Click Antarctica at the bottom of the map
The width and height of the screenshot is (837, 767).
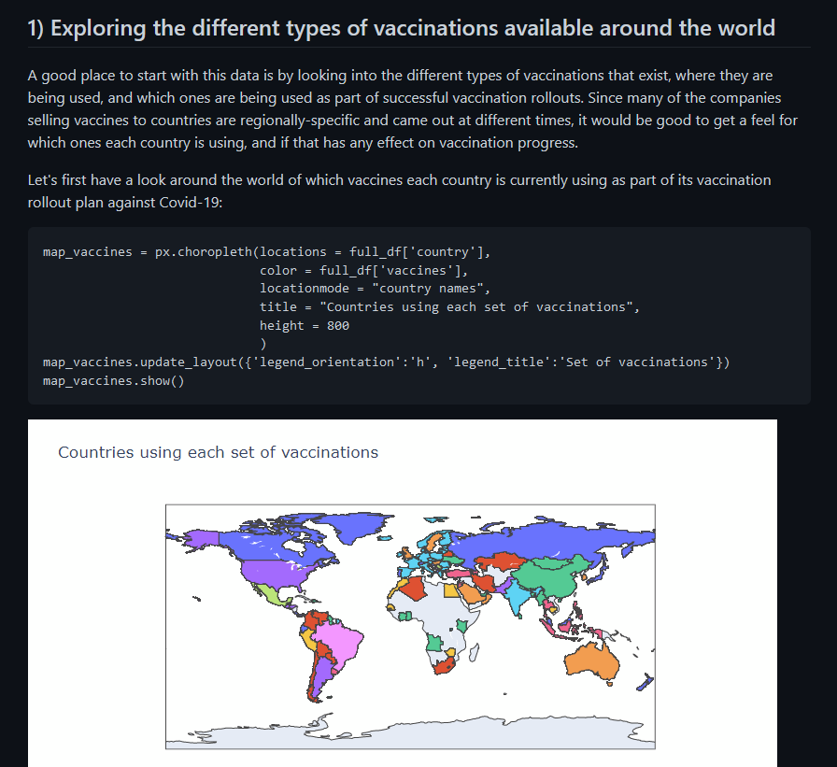point(420,734)
